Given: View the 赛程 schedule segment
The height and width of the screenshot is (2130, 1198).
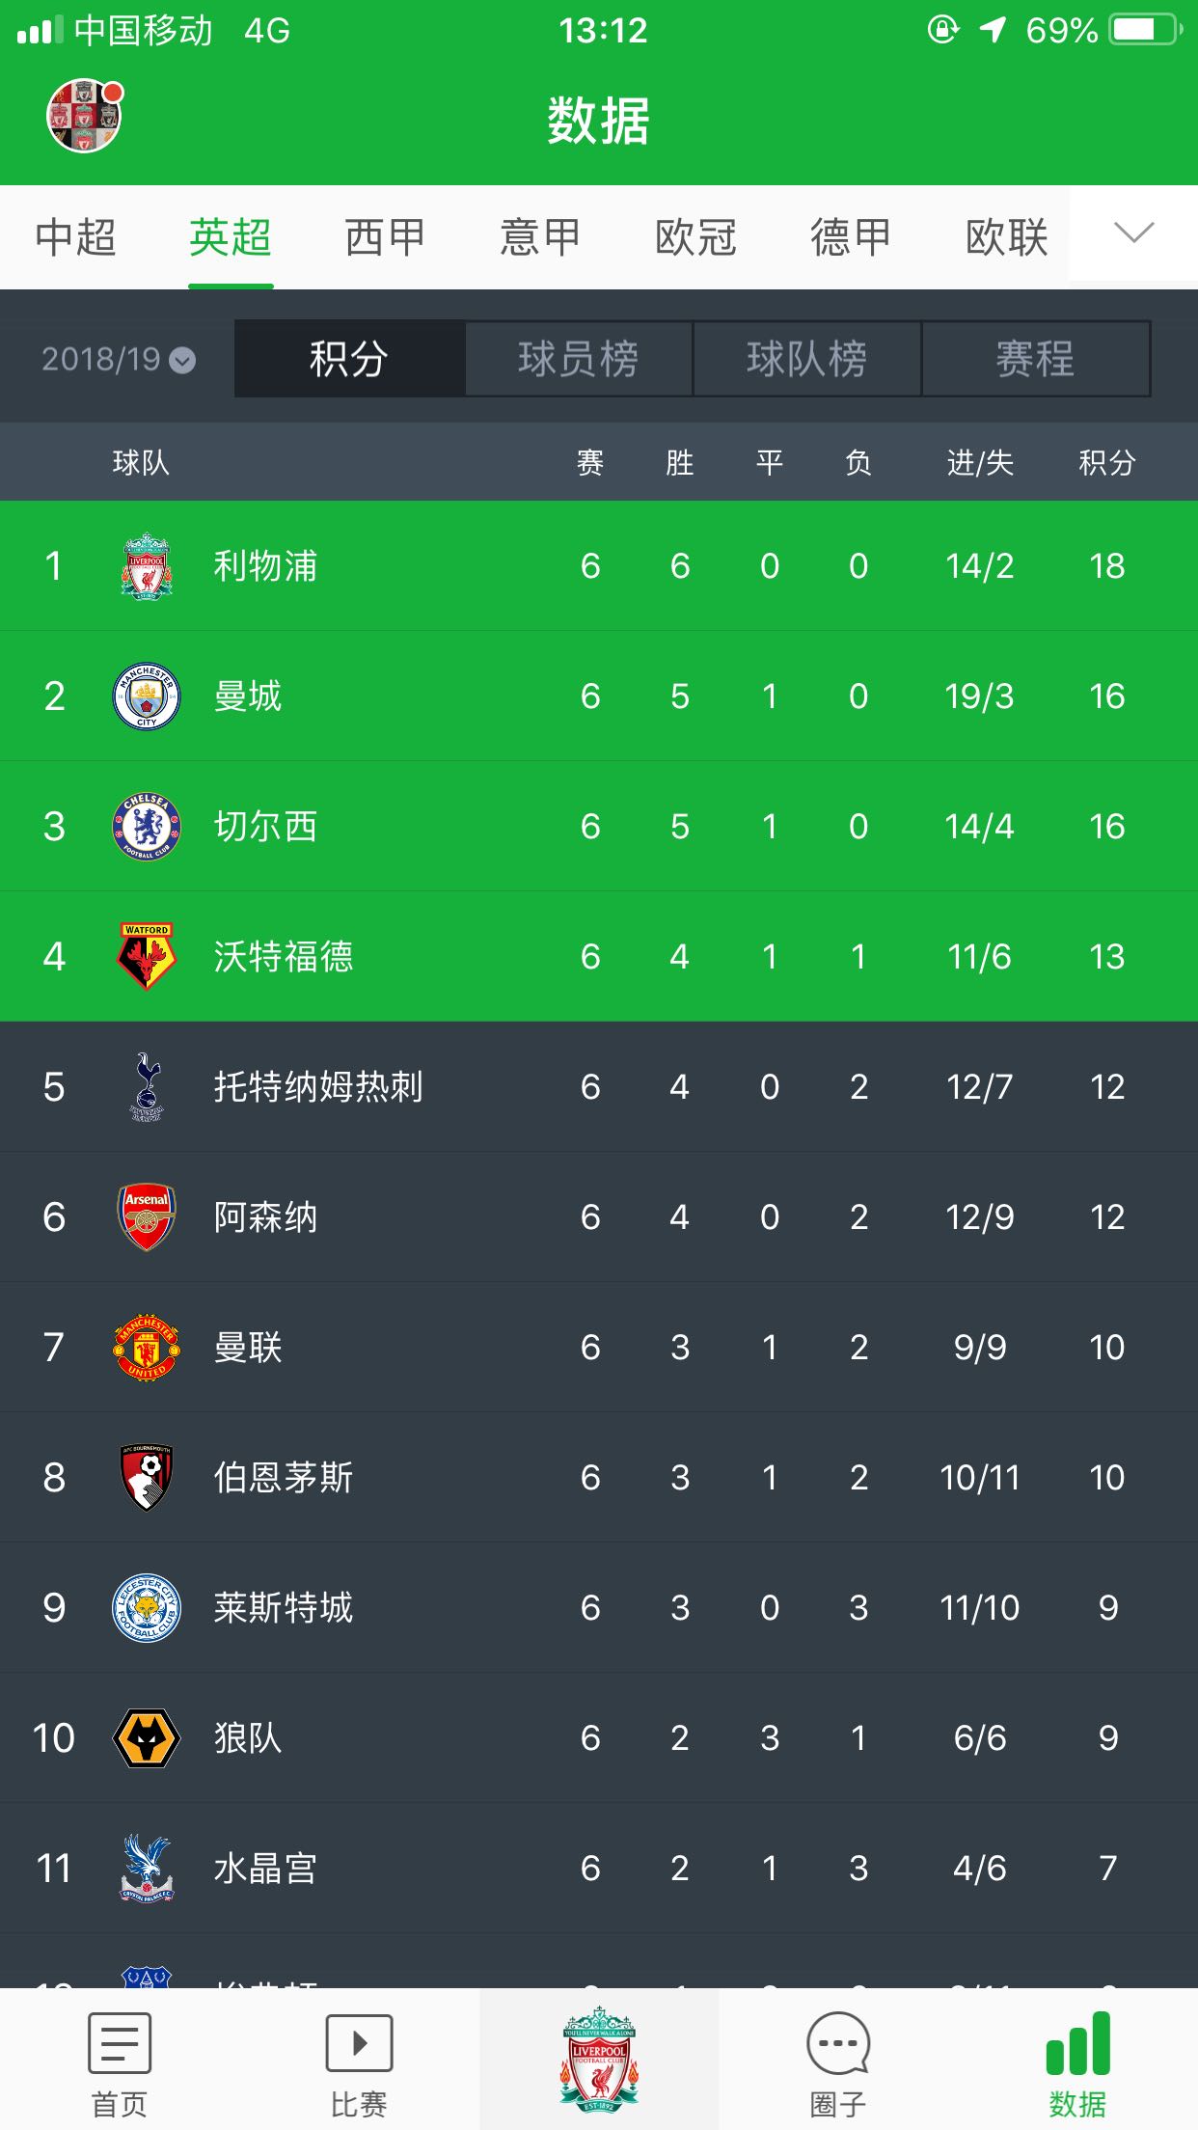Looking at the screenshot, I should pos(1035,360).
